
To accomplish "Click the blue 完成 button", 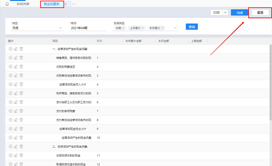I will [240, 12].
